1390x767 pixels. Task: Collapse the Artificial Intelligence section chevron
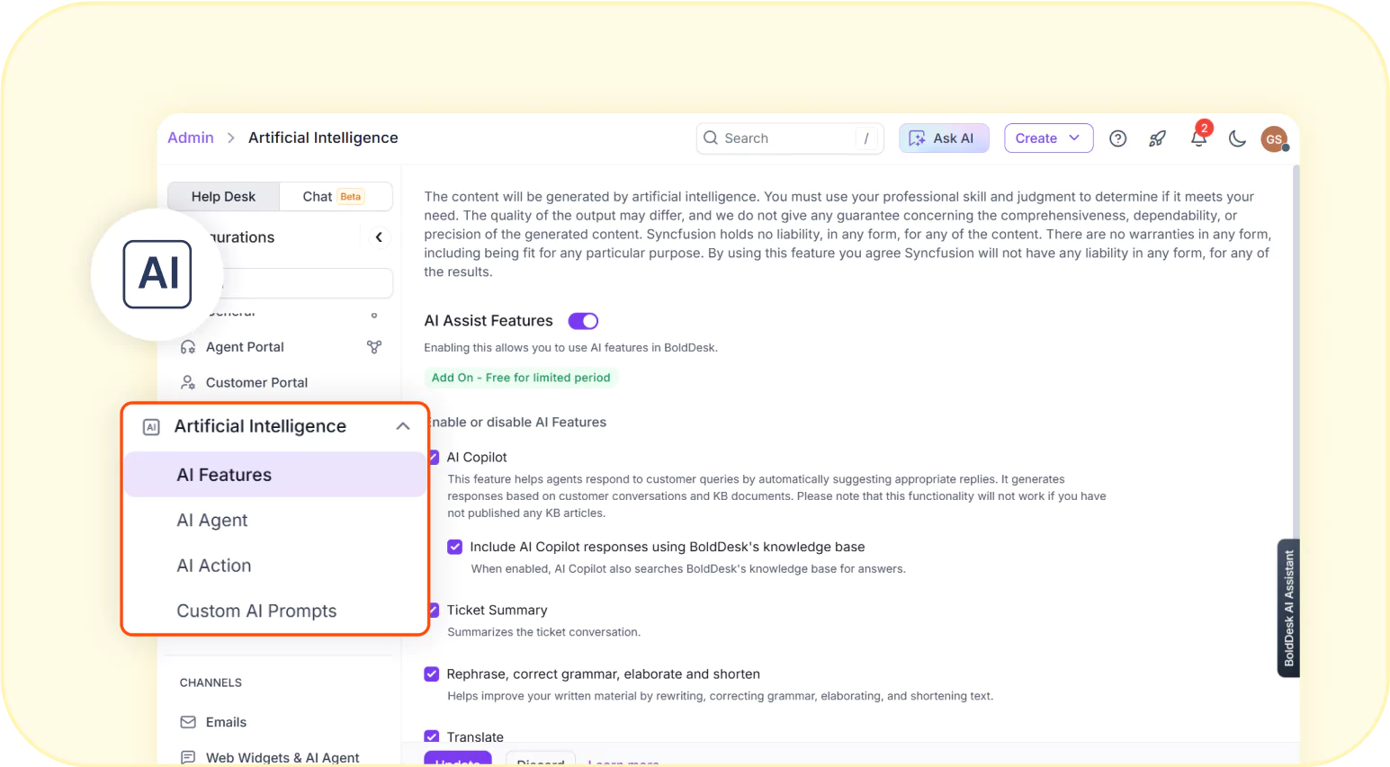403,426
